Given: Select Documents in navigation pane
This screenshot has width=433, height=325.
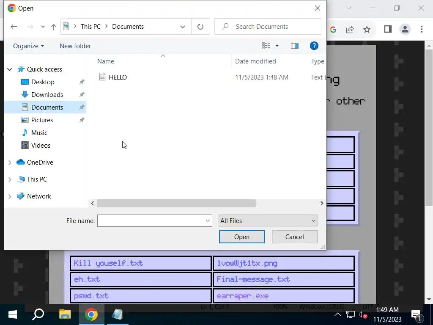Looking at the screenshot, I should click(47, 107).
